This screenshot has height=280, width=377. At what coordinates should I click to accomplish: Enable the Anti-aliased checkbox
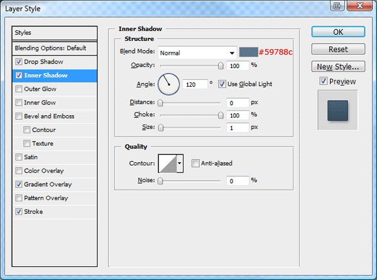195,164
